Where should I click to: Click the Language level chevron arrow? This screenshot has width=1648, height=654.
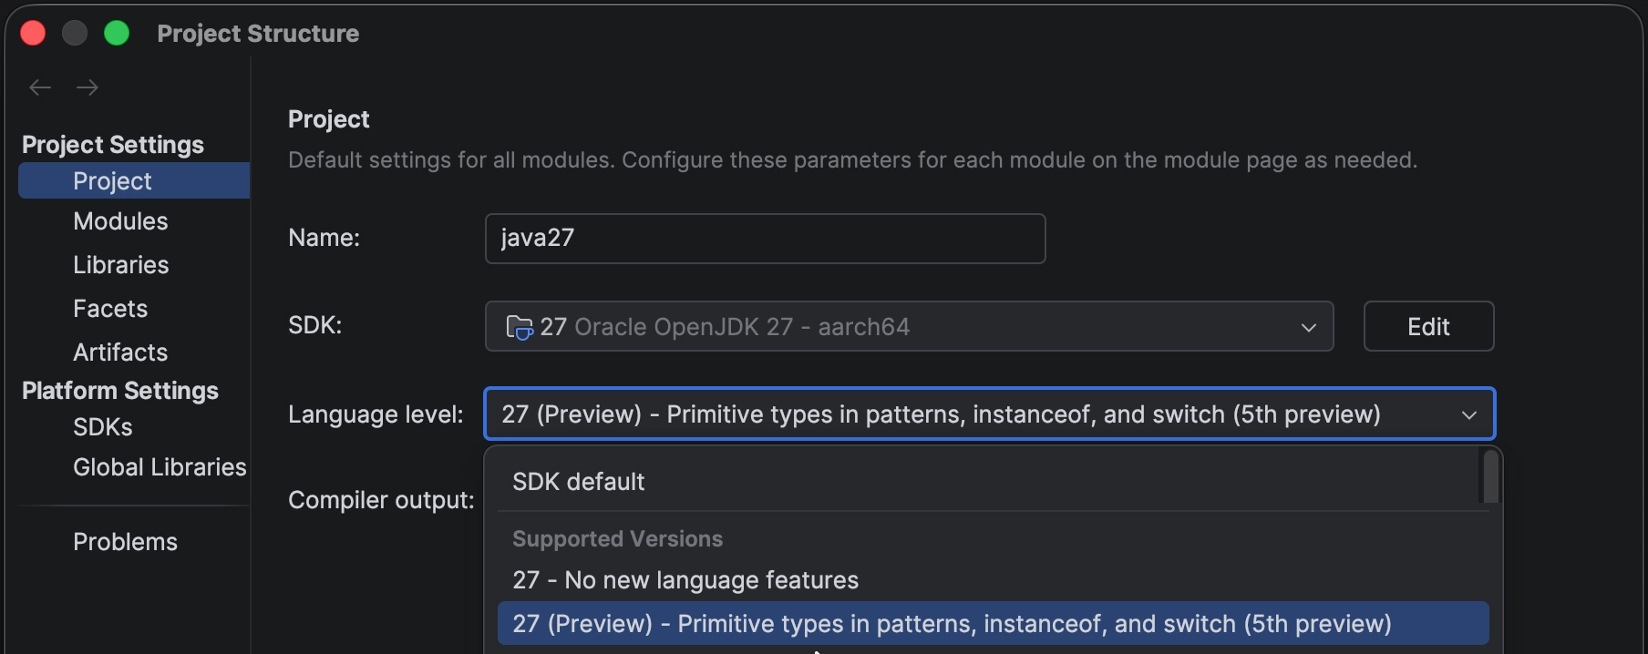pyautogui.click(x=1468, y=415)
